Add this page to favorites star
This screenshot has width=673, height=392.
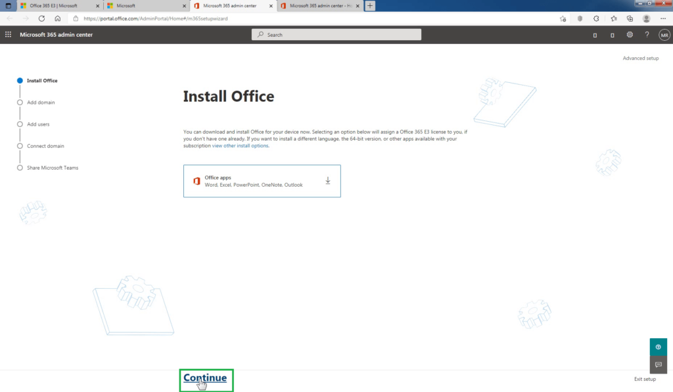point(563,18)
